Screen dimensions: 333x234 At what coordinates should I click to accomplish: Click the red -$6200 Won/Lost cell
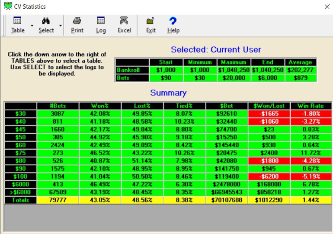click(x=269, y=177)
